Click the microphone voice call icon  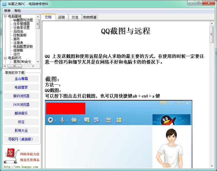coord(62,120)
